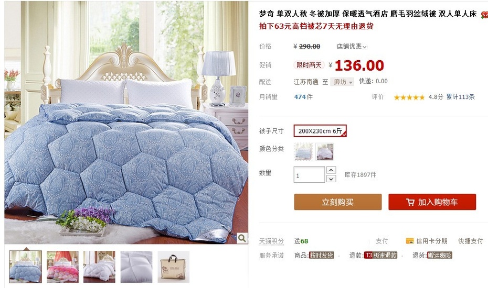488x288 pixels.
Task: Open the 累计113条 reviews link
Action: pyautogui.click(x=461, y=97)
